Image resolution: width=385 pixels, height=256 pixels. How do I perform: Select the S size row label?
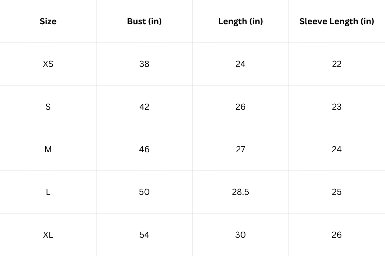(48, 107)
